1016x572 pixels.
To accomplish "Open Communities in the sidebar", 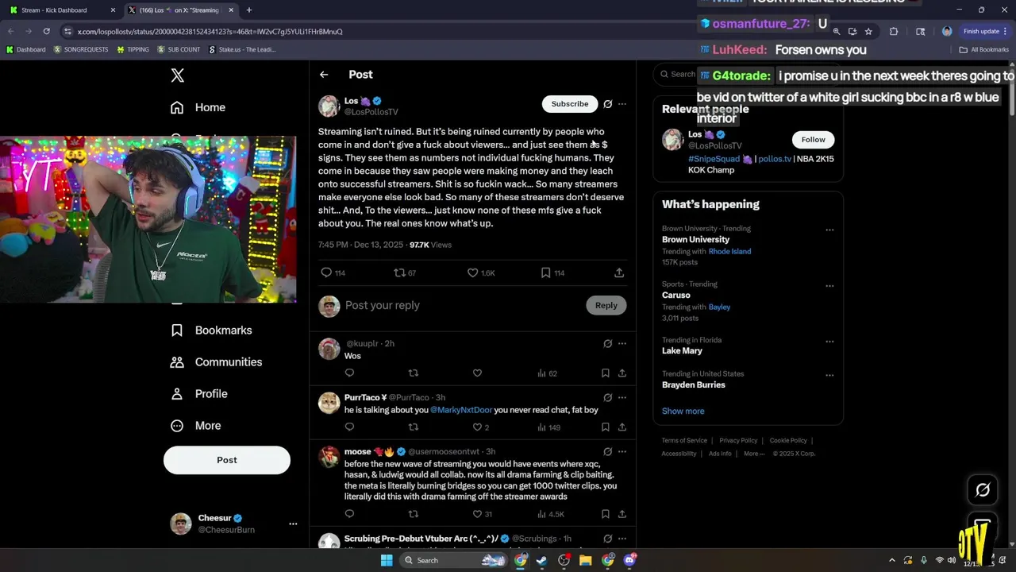I will [216, 361].
